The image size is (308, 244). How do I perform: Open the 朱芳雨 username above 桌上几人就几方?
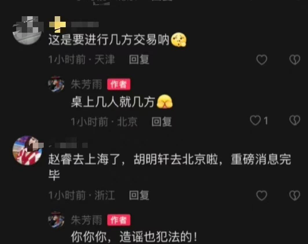coord(87,85)
